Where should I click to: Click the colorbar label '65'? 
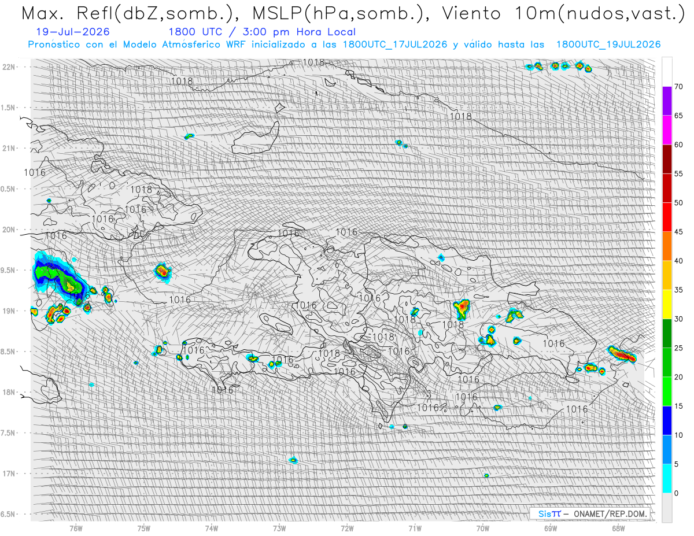point(678,116)
